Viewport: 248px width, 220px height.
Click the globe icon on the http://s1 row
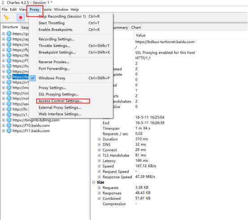[9, 115]
